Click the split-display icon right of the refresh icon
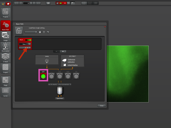This screenshot has height=128, width=171. (73, 3)
